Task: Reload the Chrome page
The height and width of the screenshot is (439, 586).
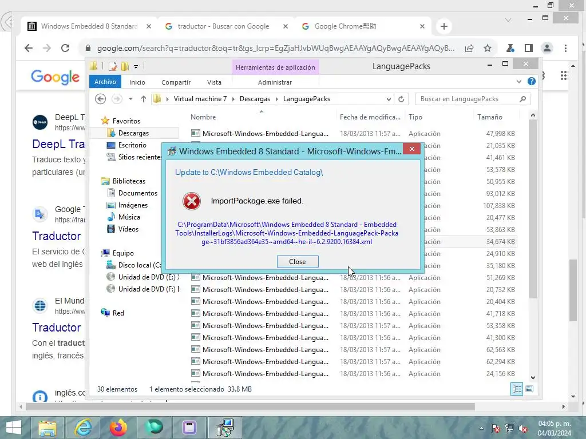Action: [x=65, y=48]
